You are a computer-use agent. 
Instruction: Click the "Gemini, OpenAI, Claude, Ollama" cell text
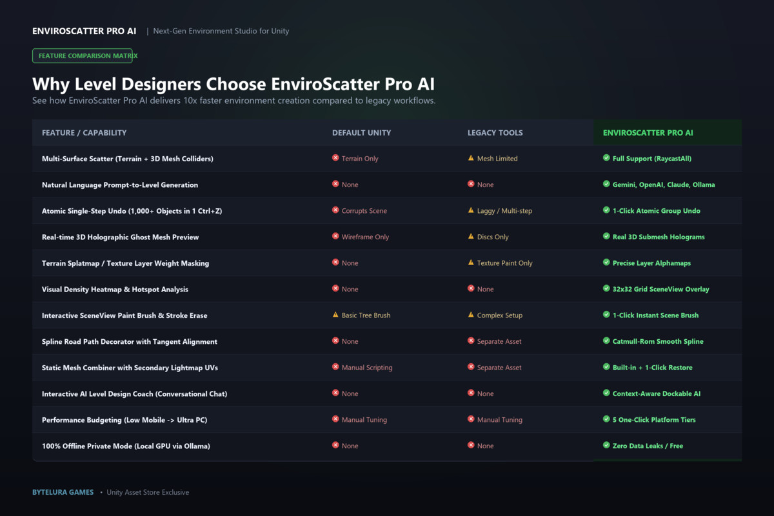click(x=664, y=185)
